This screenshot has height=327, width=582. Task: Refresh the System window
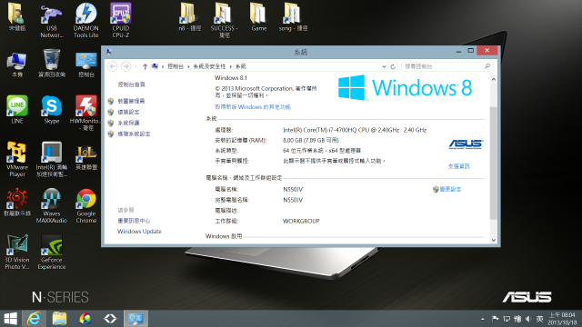coord(393,66)
